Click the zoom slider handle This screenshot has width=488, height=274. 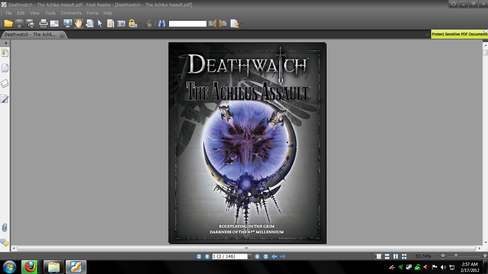pos(456,256)
